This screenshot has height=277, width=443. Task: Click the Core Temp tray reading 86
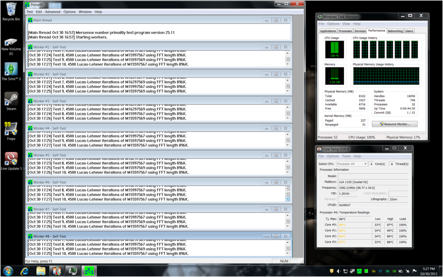(x=374, y=271)
